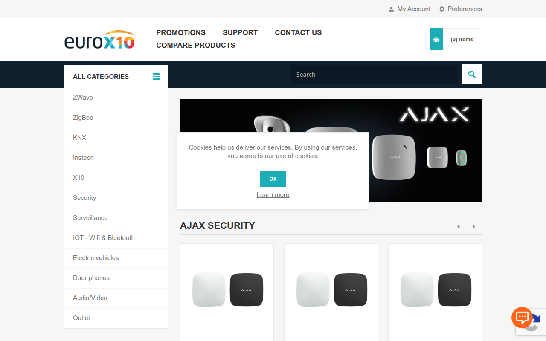546x341 pixels.
Task: Open Compare Products page
Action: tap(196, 45)
